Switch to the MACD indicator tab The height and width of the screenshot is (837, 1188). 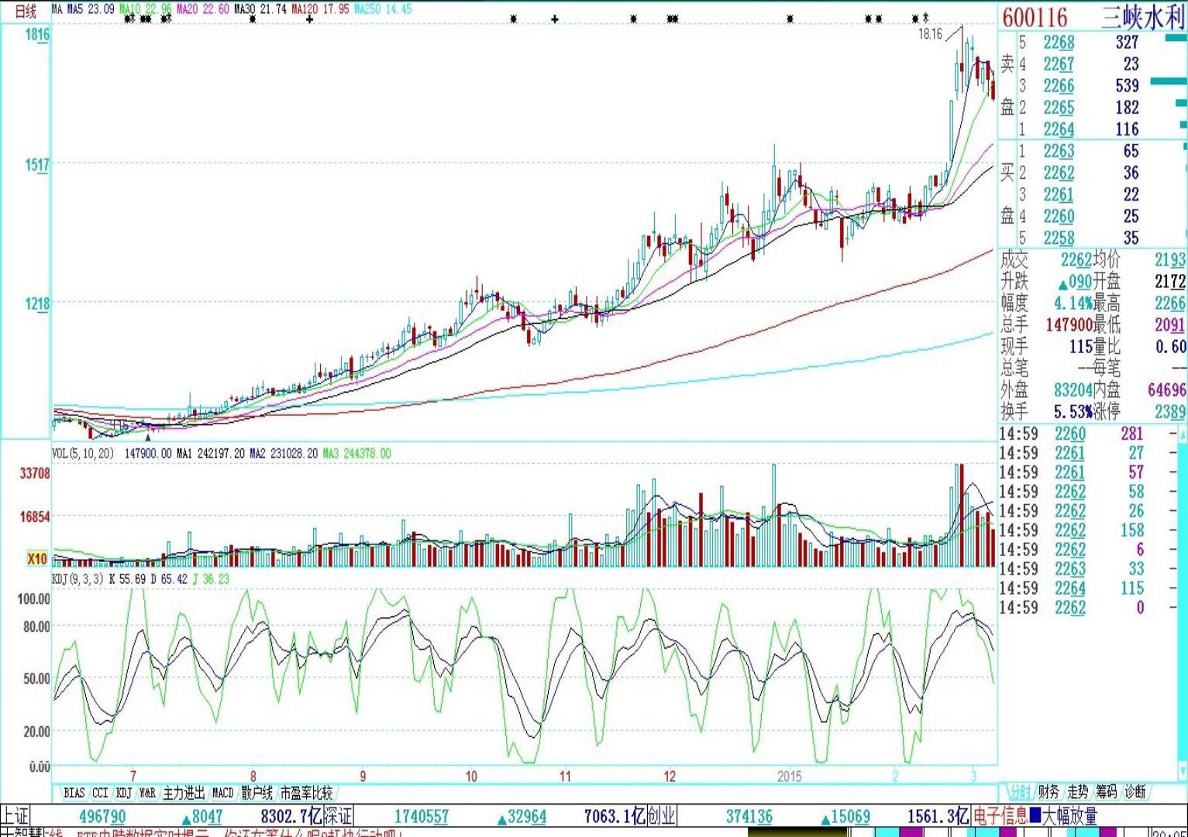222,793
